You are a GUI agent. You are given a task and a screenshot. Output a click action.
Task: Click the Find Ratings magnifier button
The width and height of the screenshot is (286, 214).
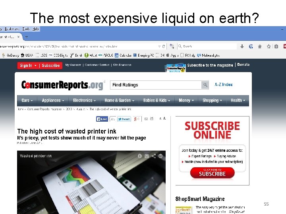[205, 85]
